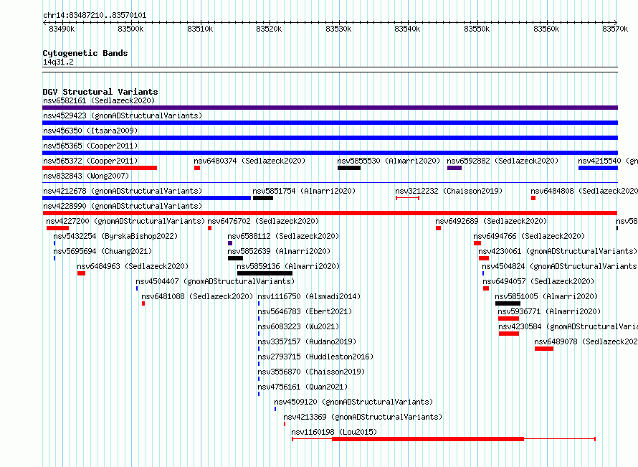Select the blue nsv4212678 variant bar

[x=146, y=198]
